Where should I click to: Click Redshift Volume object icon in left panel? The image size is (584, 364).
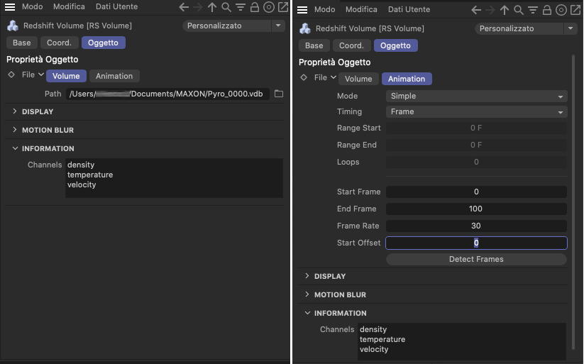pos(13,26)
